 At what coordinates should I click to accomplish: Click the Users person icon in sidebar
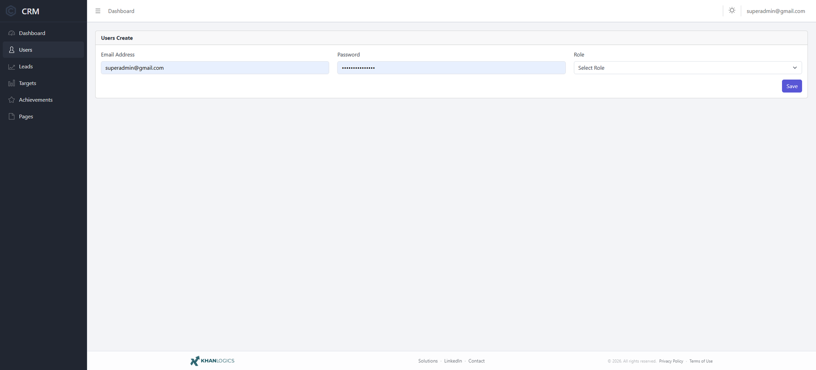[11, 50]
